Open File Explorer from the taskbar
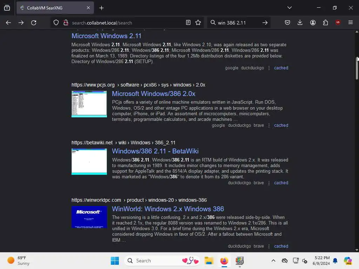The width and height of the screenshot is (359, 269). pos(209,261)
